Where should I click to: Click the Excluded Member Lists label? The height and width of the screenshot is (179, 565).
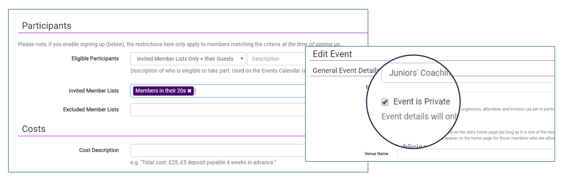pyautogui.click(x=91, y=110)
